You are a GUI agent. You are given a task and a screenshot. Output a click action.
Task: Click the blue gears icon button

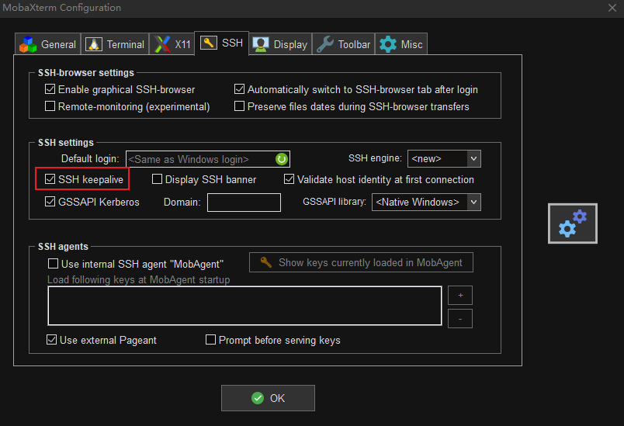coord(572,223)
